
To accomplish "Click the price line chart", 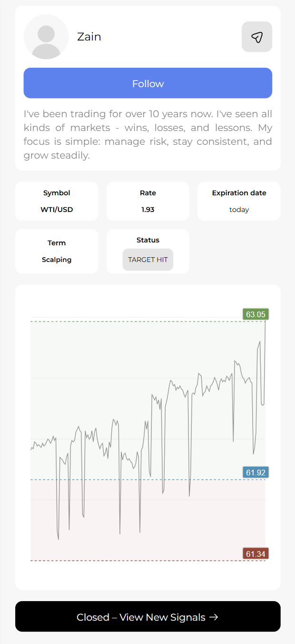I will coord(148,437).
